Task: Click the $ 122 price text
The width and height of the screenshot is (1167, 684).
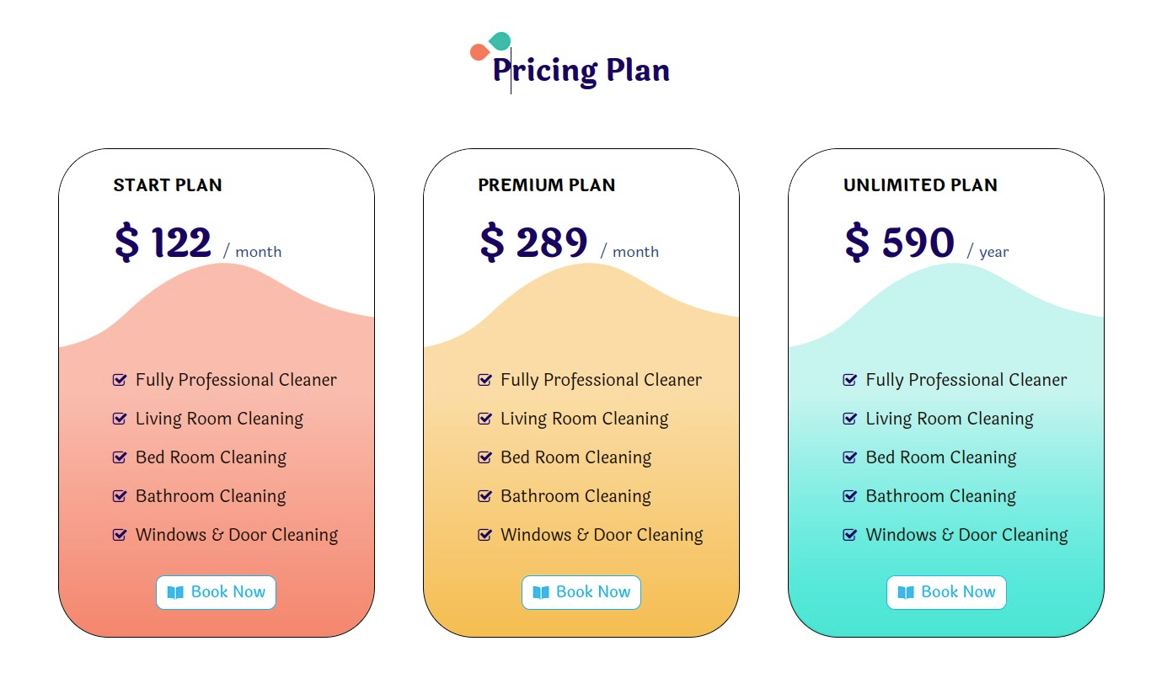Action: (x=163, y=243)
